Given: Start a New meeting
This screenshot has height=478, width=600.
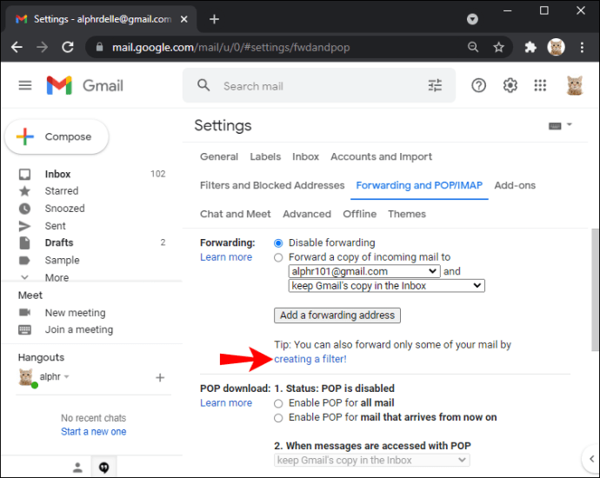Looking at the screenshot, I should [75, 313].
